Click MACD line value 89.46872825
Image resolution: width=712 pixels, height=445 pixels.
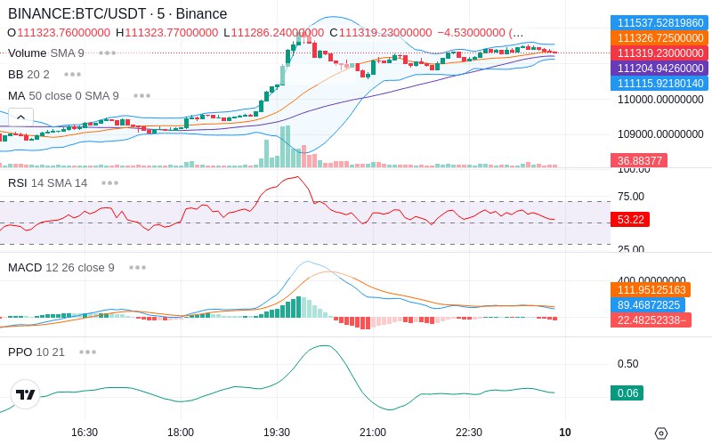[x=648, y=304]
